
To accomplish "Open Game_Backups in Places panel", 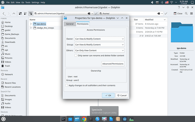I will click(x=12, y=34).
